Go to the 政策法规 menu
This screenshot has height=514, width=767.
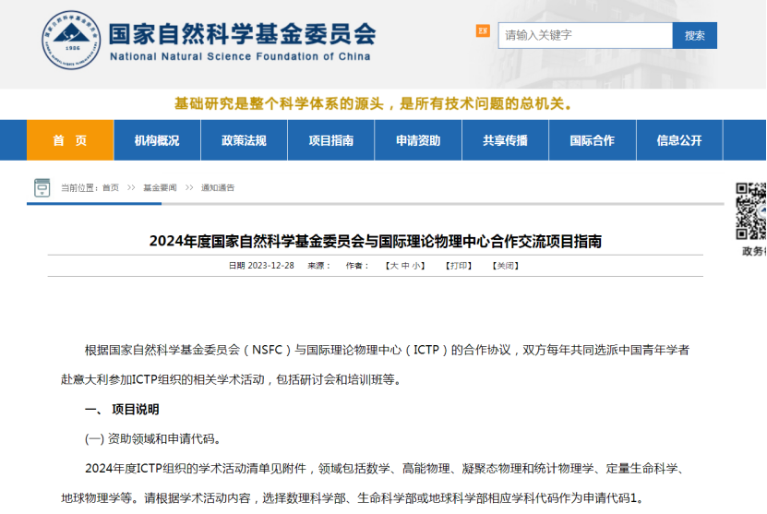click(244, 140)
